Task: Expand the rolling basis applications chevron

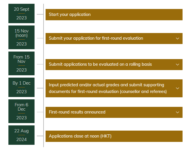Action: point(178,65)
